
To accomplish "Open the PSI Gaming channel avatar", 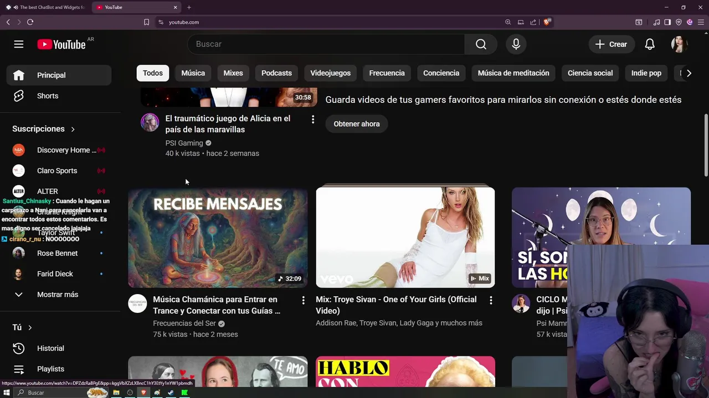I will click(x=150, y=122).
